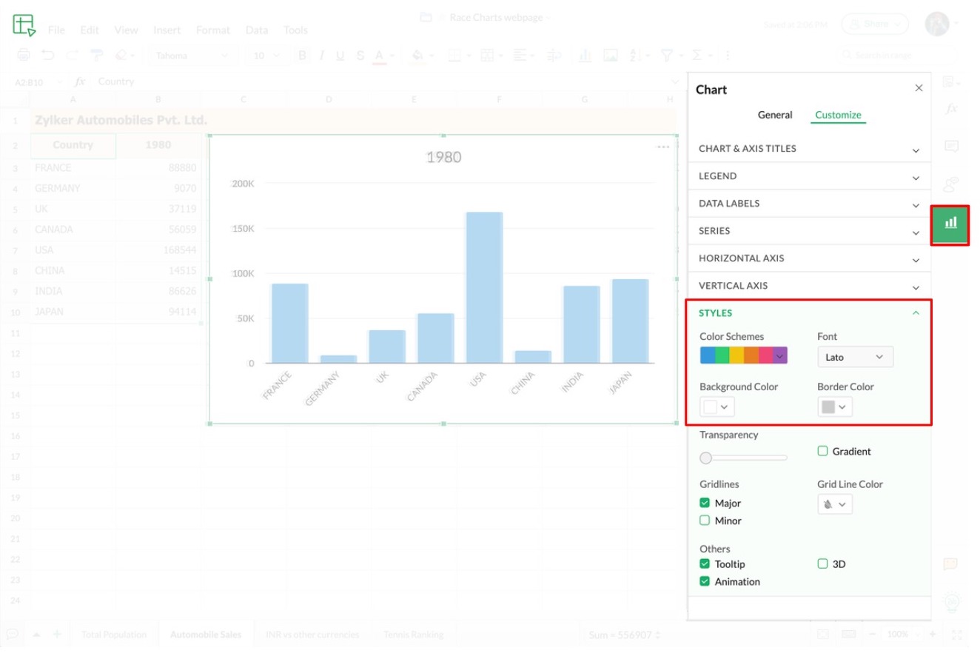
Task: Enable the 3D checkbox
Action: [x=822, y=564]
